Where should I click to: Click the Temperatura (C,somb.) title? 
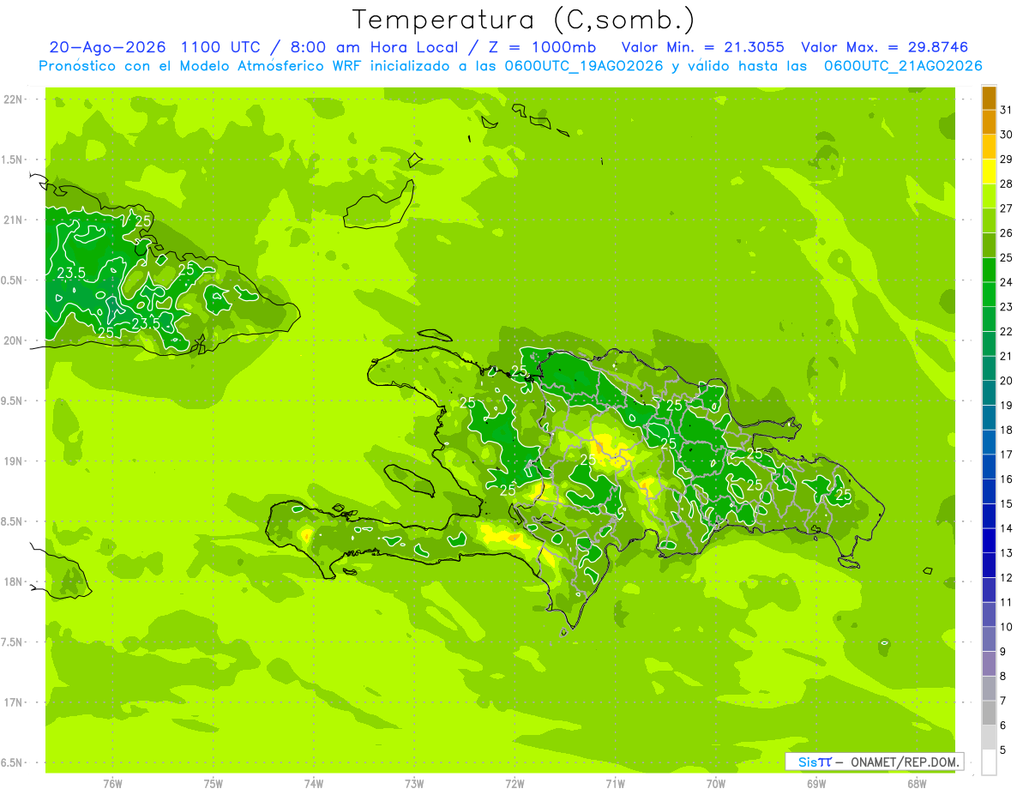click(523, 19)
